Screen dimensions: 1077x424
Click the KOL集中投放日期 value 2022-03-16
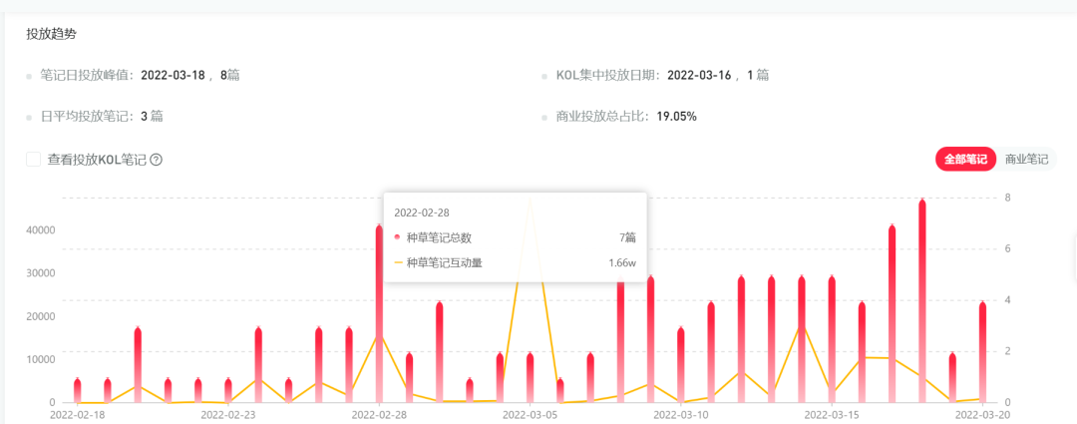pyautogui.click(x=700, y=75)
